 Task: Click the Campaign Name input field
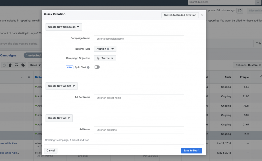[x=139, y=39]
